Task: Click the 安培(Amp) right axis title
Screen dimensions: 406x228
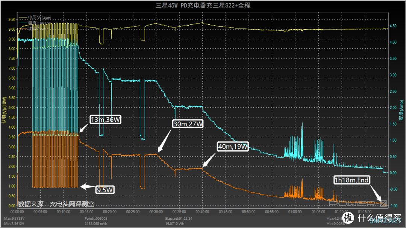Action: pos(401,110)
